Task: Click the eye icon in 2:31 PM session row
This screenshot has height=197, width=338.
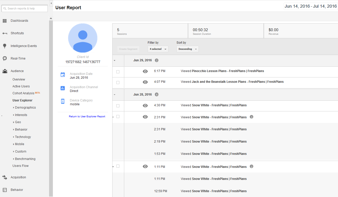Action: 145,117
